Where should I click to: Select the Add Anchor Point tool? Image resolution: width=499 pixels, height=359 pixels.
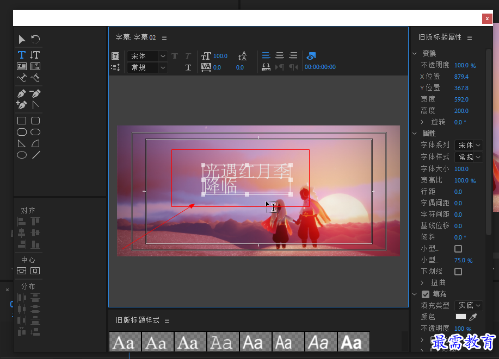click(x=22, y=105)
